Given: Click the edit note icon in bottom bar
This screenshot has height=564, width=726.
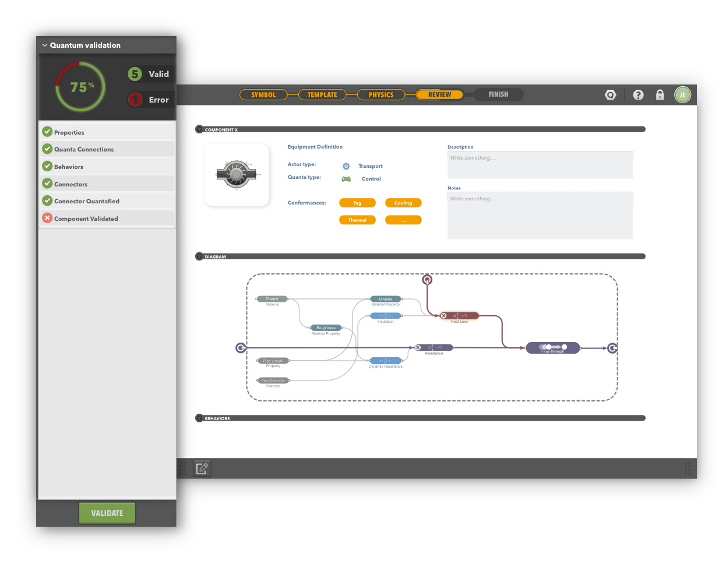Looking at the screenshot, I should (x=202, y=468).
